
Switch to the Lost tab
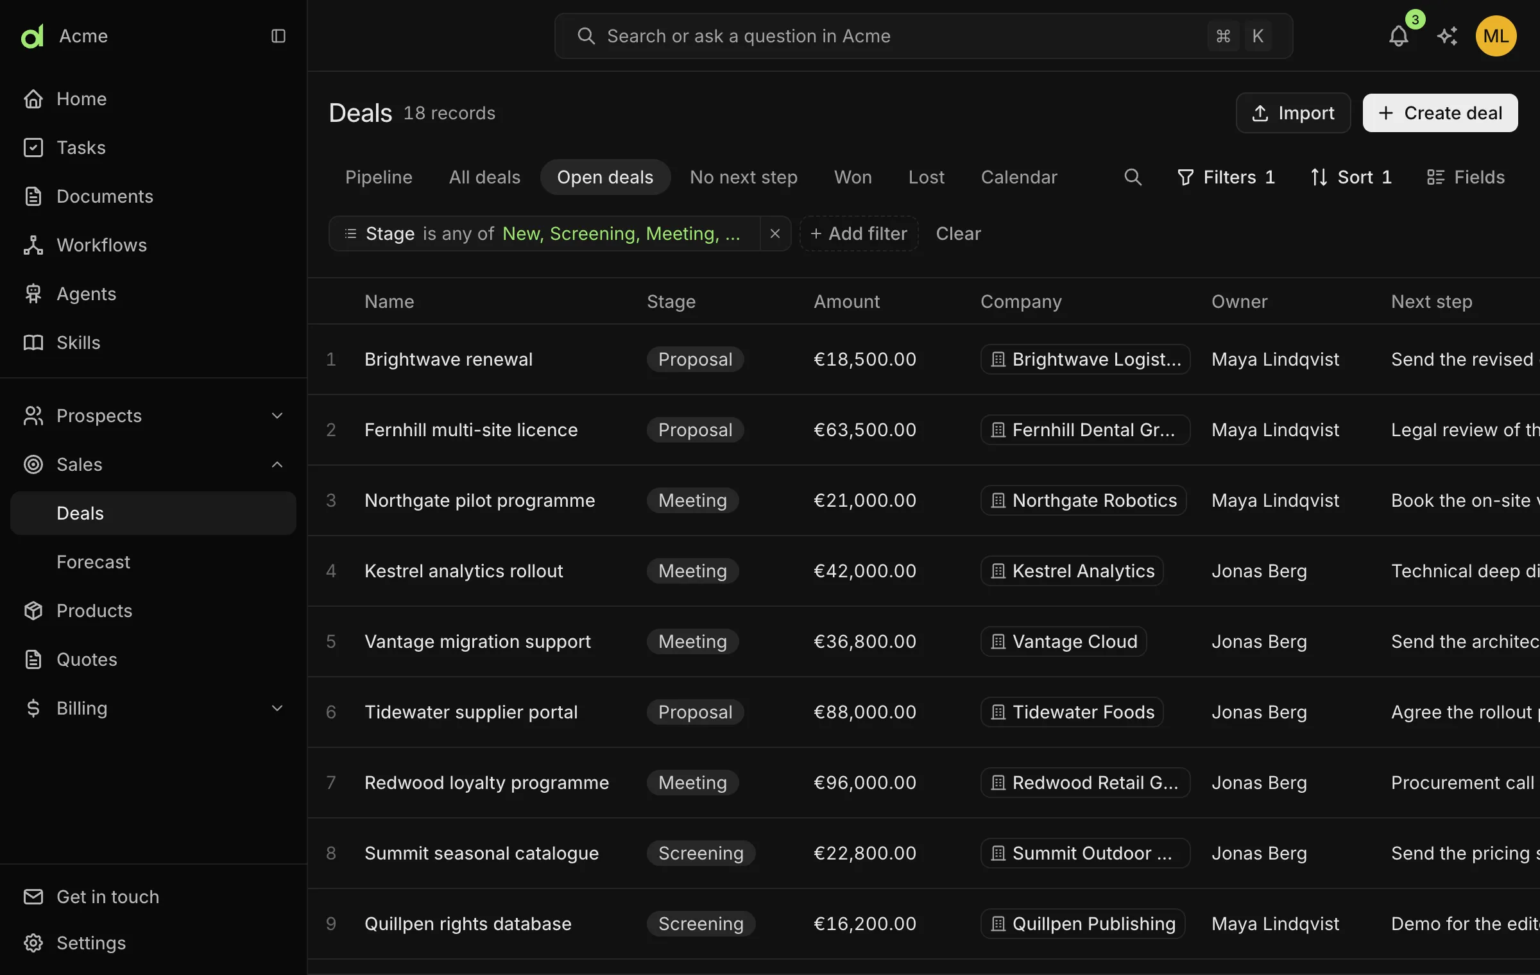point(927,177)
